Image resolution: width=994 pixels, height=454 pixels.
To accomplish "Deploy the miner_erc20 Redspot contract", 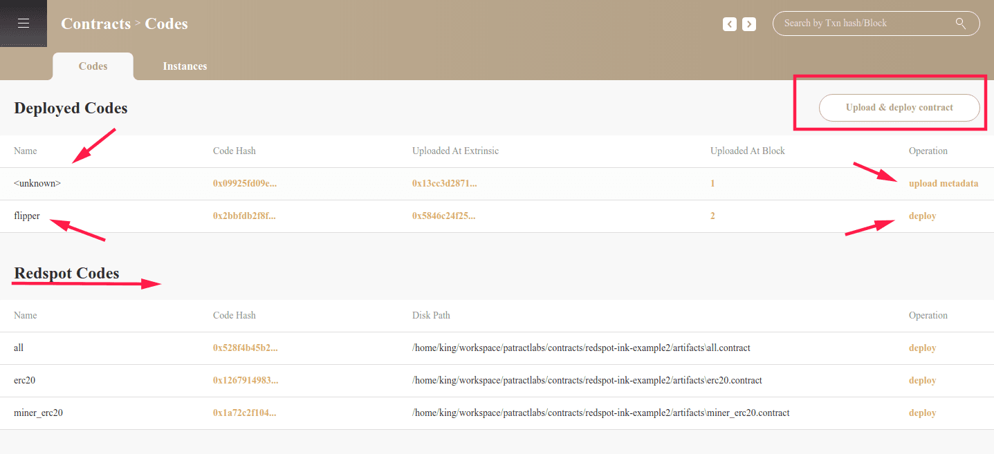I will (922, 413).
